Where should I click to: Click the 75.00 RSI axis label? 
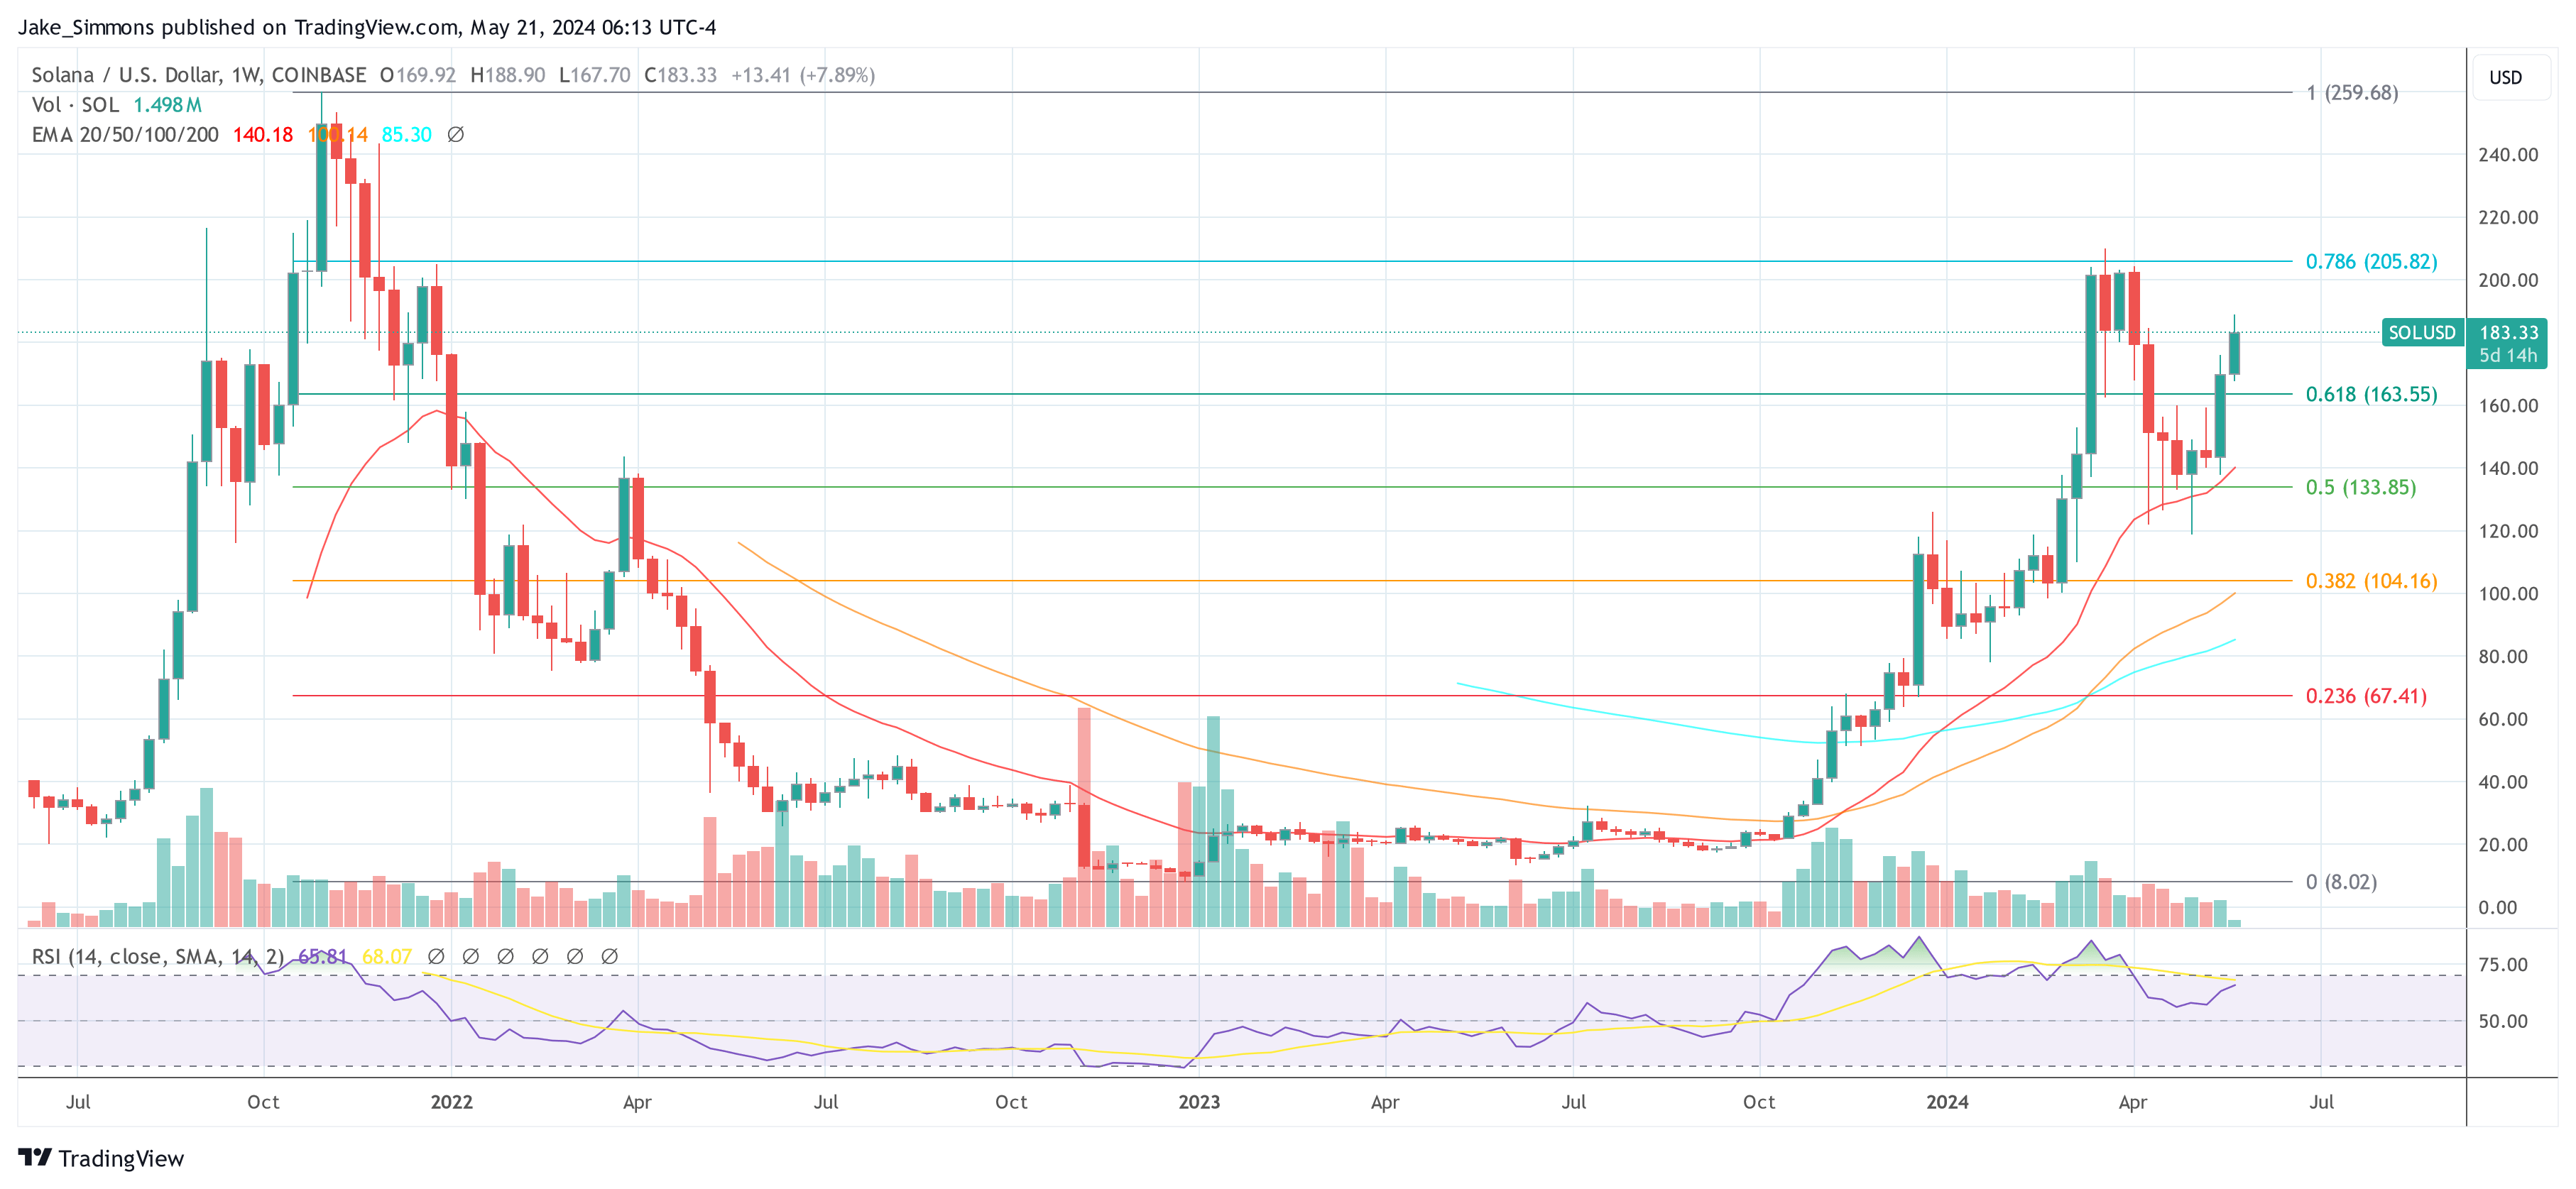click(x=2502, y=965)
